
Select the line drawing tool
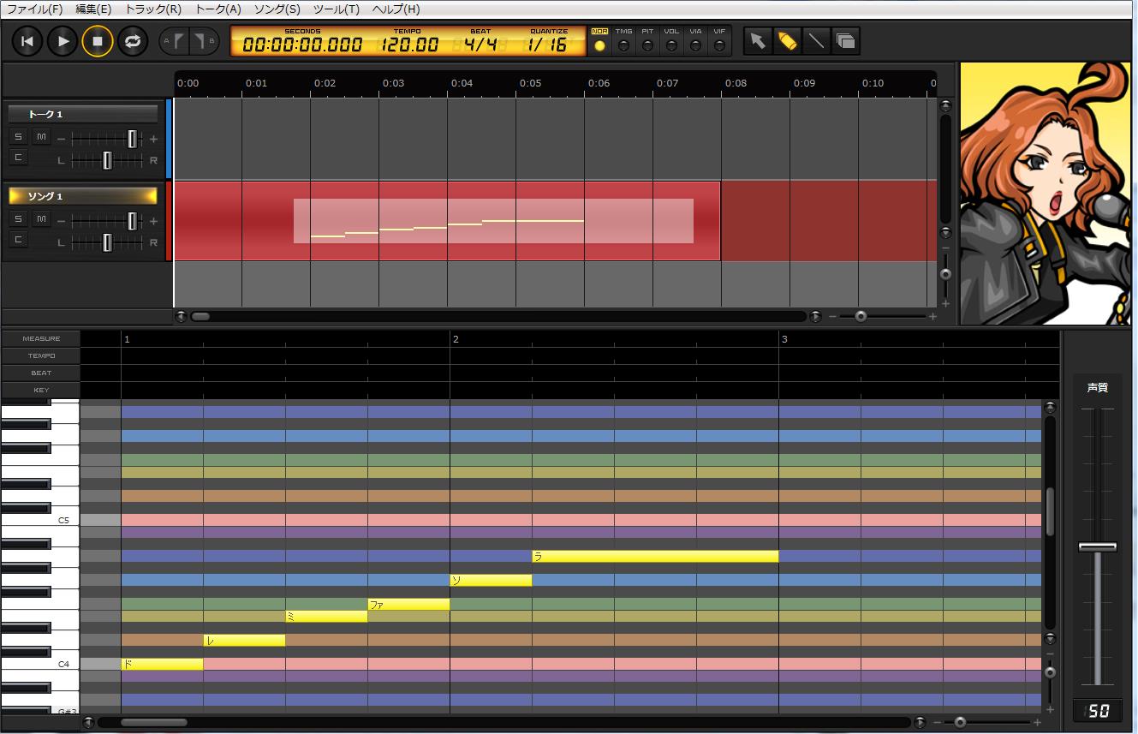tap(815, 40)
